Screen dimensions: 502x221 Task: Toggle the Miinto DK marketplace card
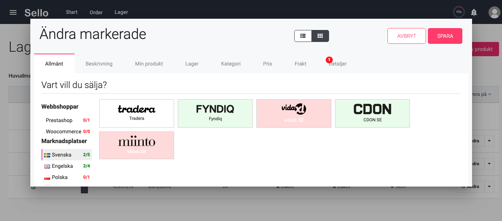point(137,145)
